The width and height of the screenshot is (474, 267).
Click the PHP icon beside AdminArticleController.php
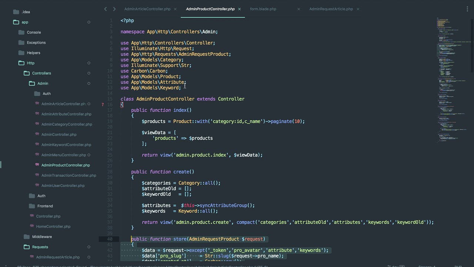pyautogui.click(x=37, y=104)
